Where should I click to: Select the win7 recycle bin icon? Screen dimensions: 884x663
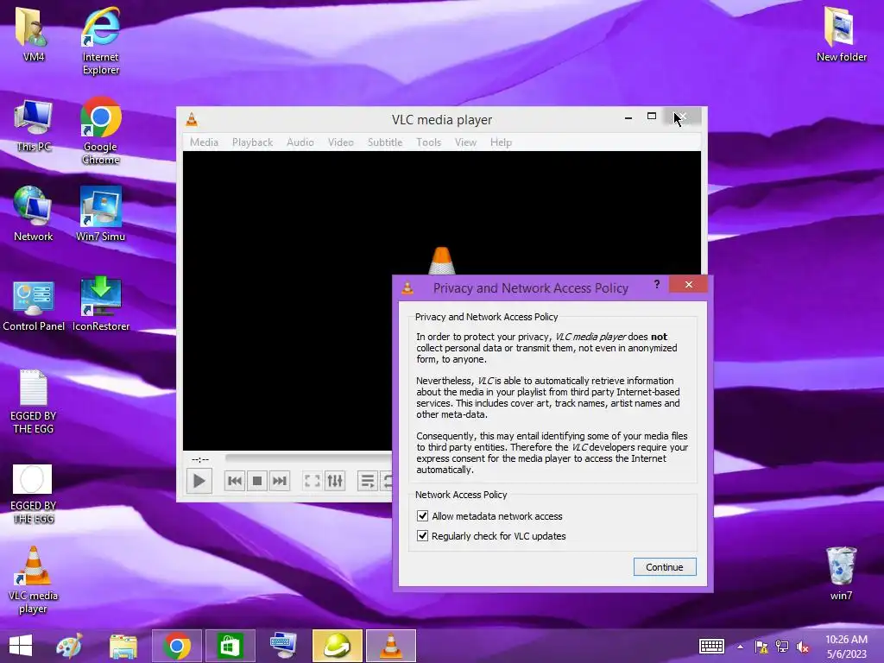(841, 573)
